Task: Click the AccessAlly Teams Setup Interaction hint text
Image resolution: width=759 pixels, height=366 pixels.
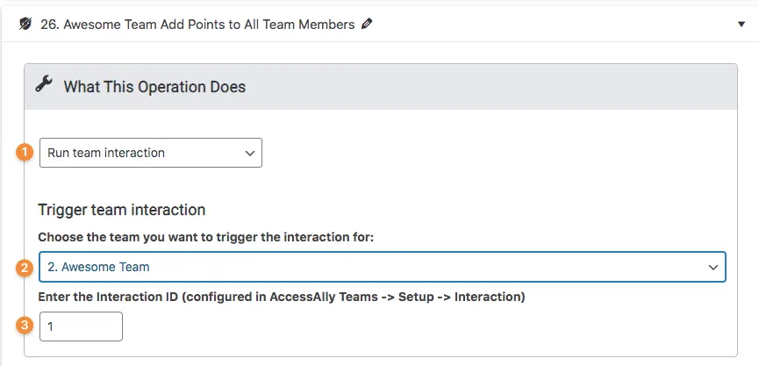Action: [x=354, y=297]
